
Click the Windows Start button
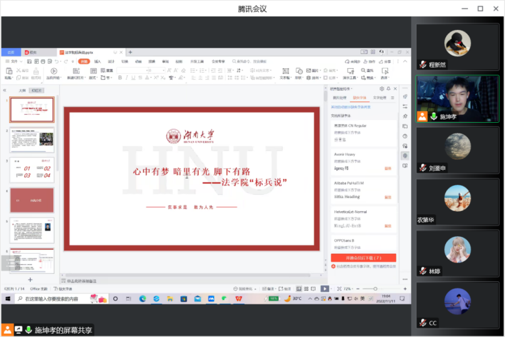click(8, 299)
